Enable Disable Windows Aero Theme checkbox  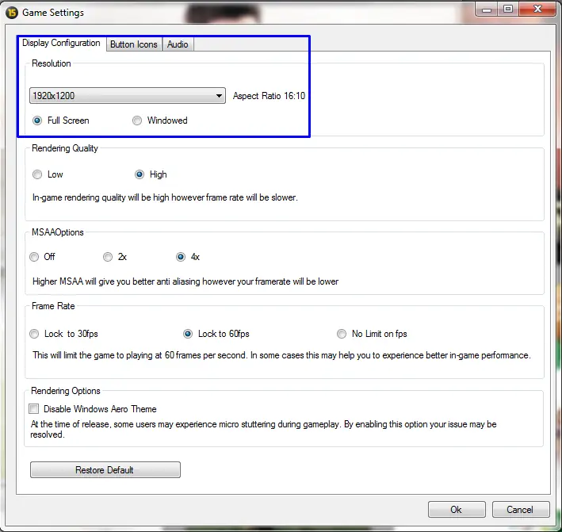pos(34,409)
